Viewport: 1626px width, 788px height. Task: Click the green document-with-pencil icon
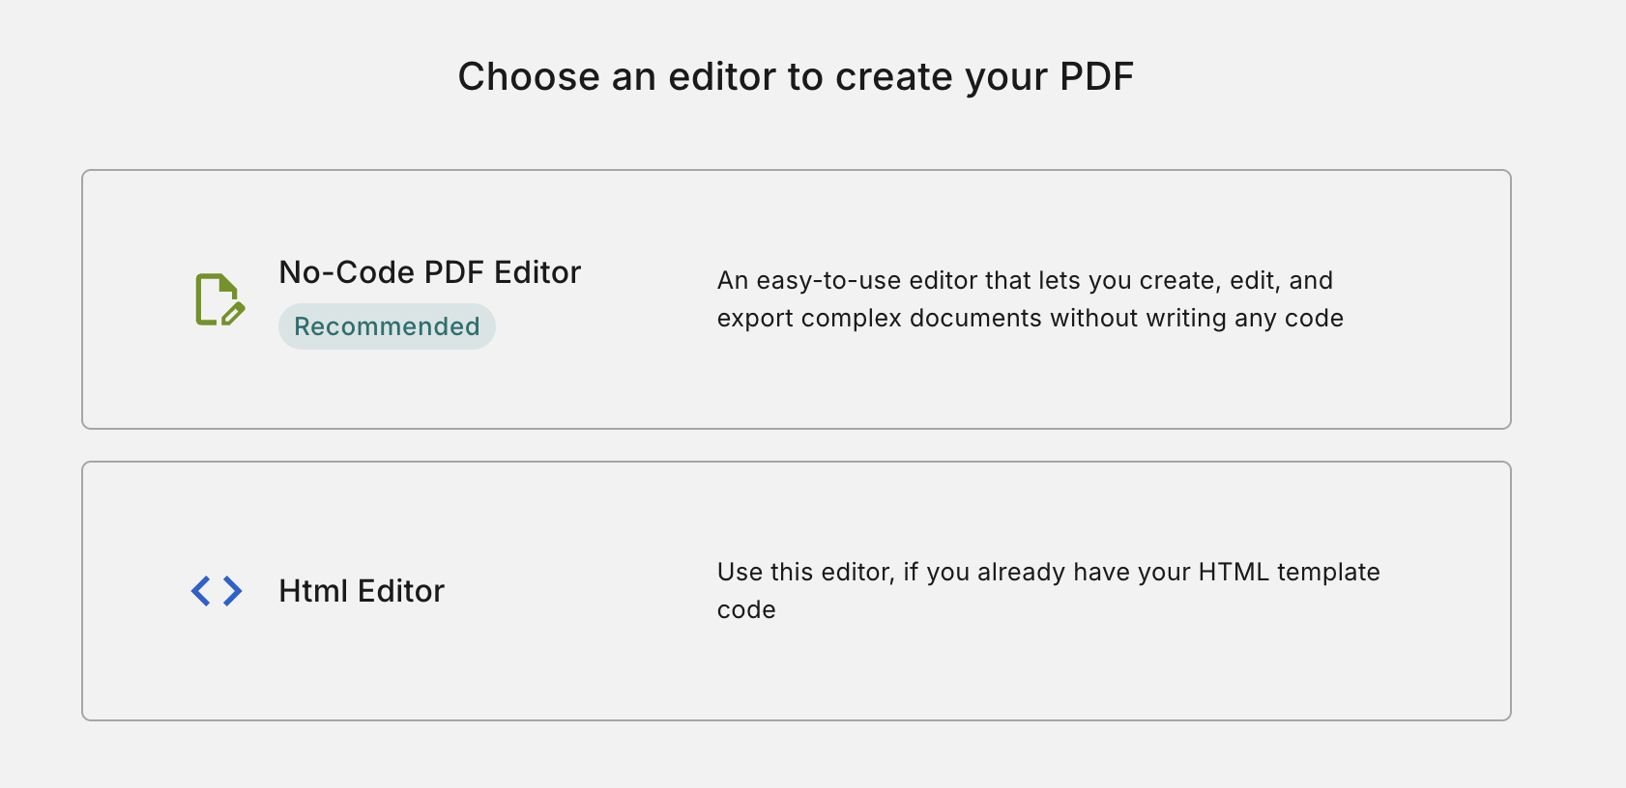[x=219, y=299]
